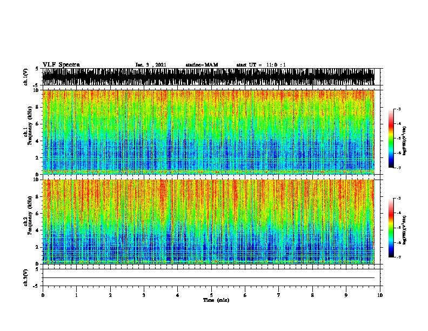Click time axis tick label "8"
This screenshot has height=331, width=428.
(x=312, y=295)
